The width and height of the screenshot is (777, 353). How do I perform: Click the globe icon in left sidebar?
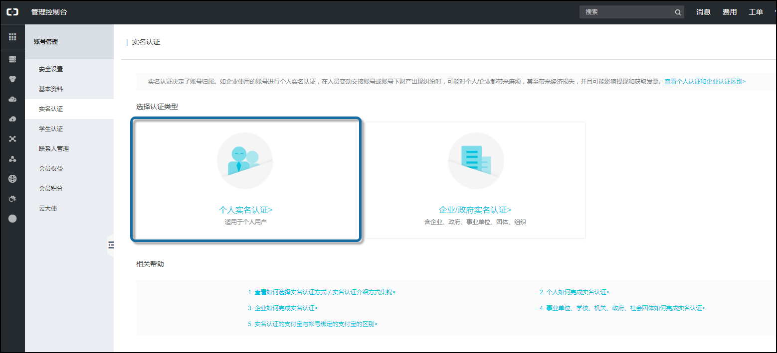(x=12, y=179)
